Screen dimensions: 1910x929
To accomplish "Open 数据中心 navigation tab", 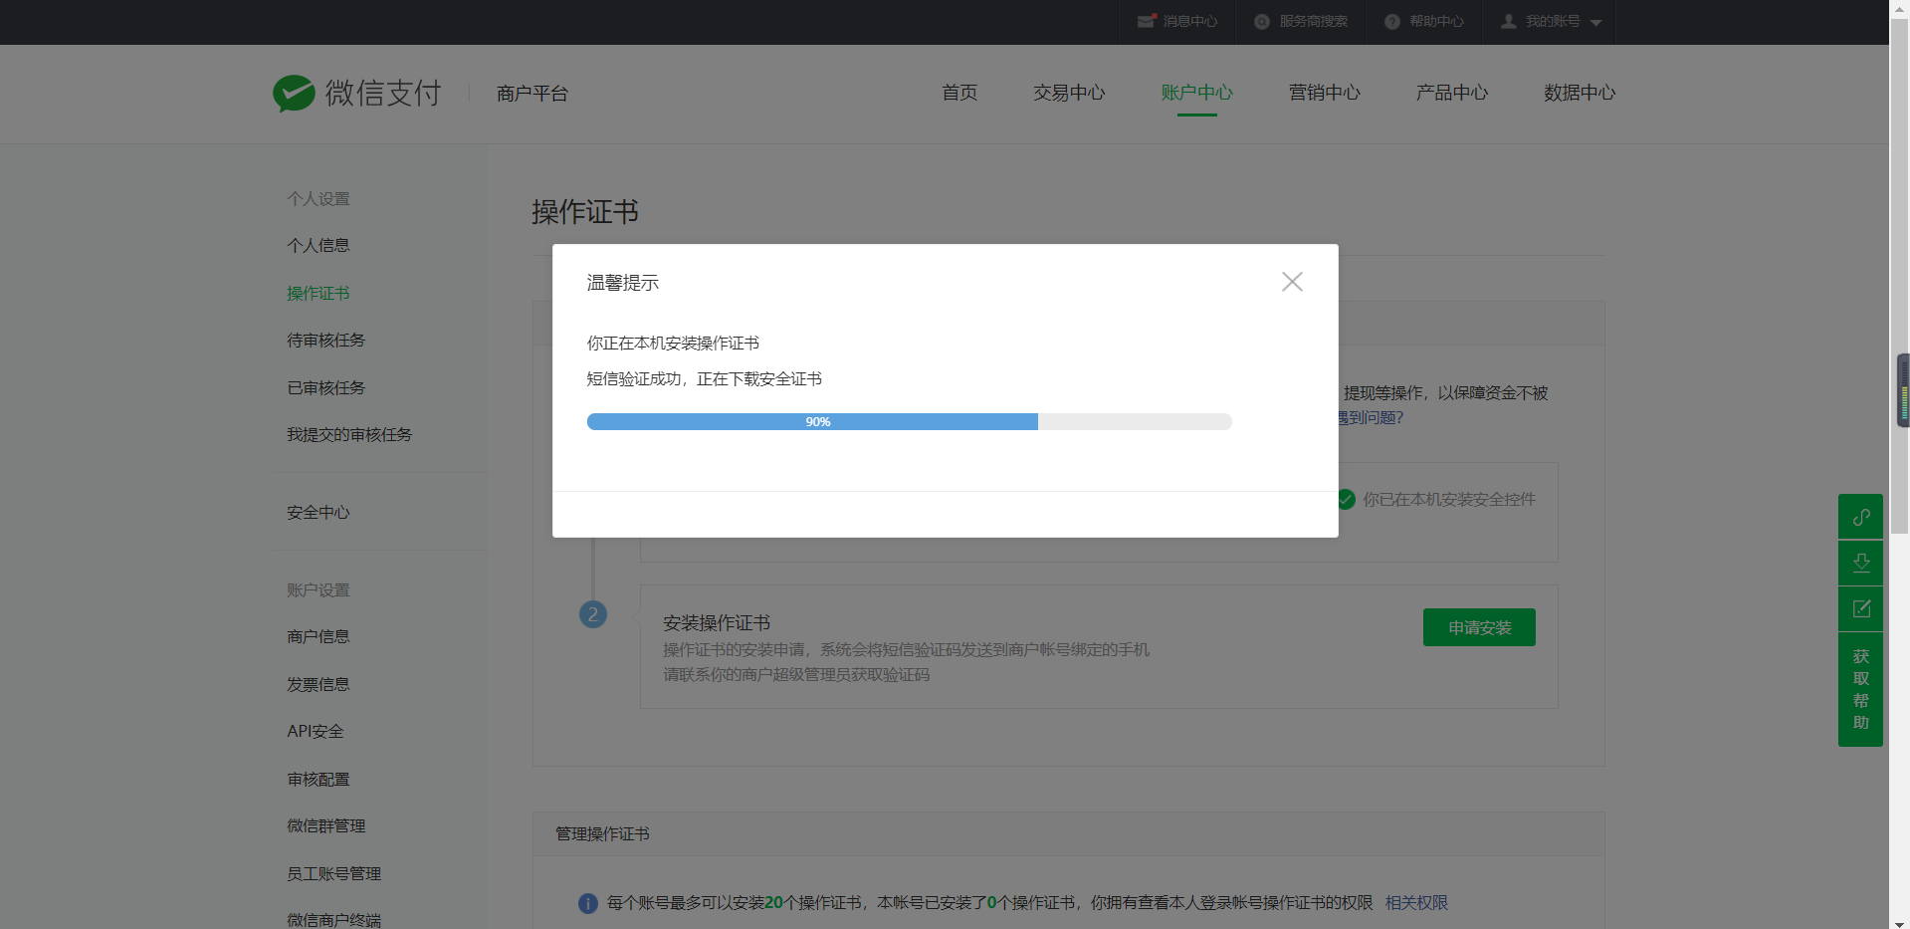I will (1580, 93).
